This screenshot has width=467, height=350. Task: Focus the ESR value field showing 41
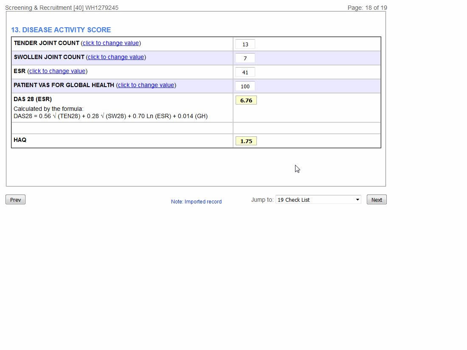[245, 72]
